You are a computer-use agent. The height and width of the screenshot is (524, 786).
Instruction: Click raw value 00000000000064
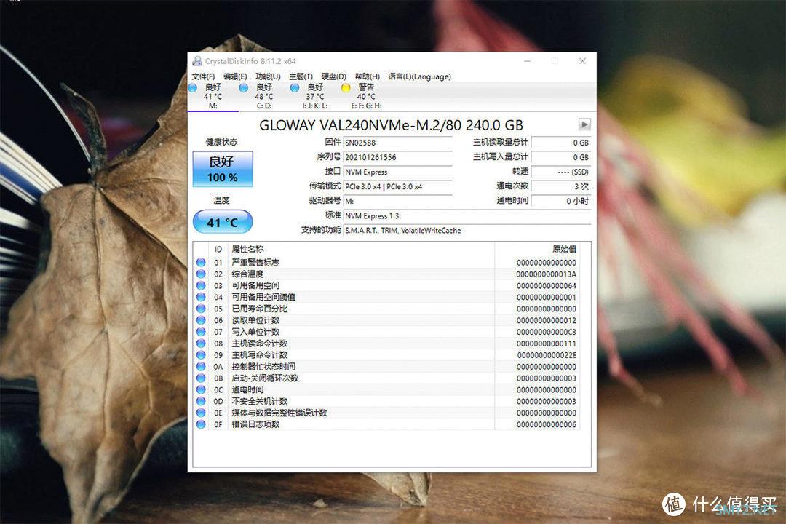pyautogui.click(x=547, y=286)
